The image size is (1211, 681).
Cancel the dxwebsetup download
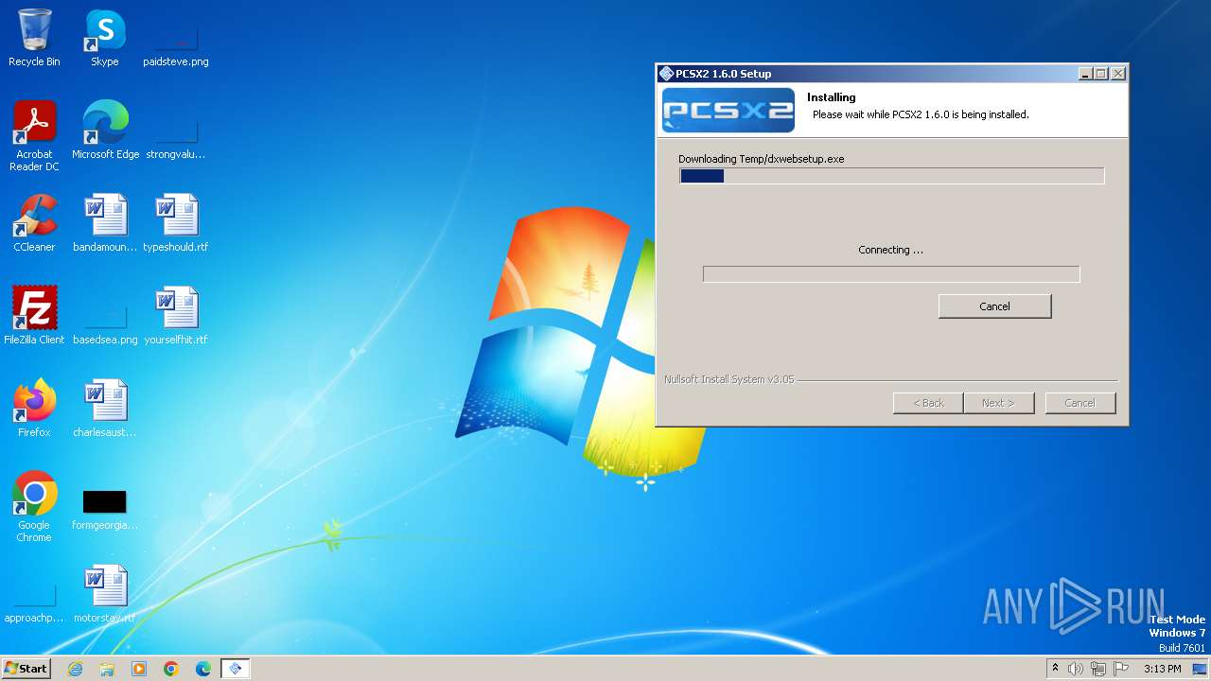[x=994, y=306]
